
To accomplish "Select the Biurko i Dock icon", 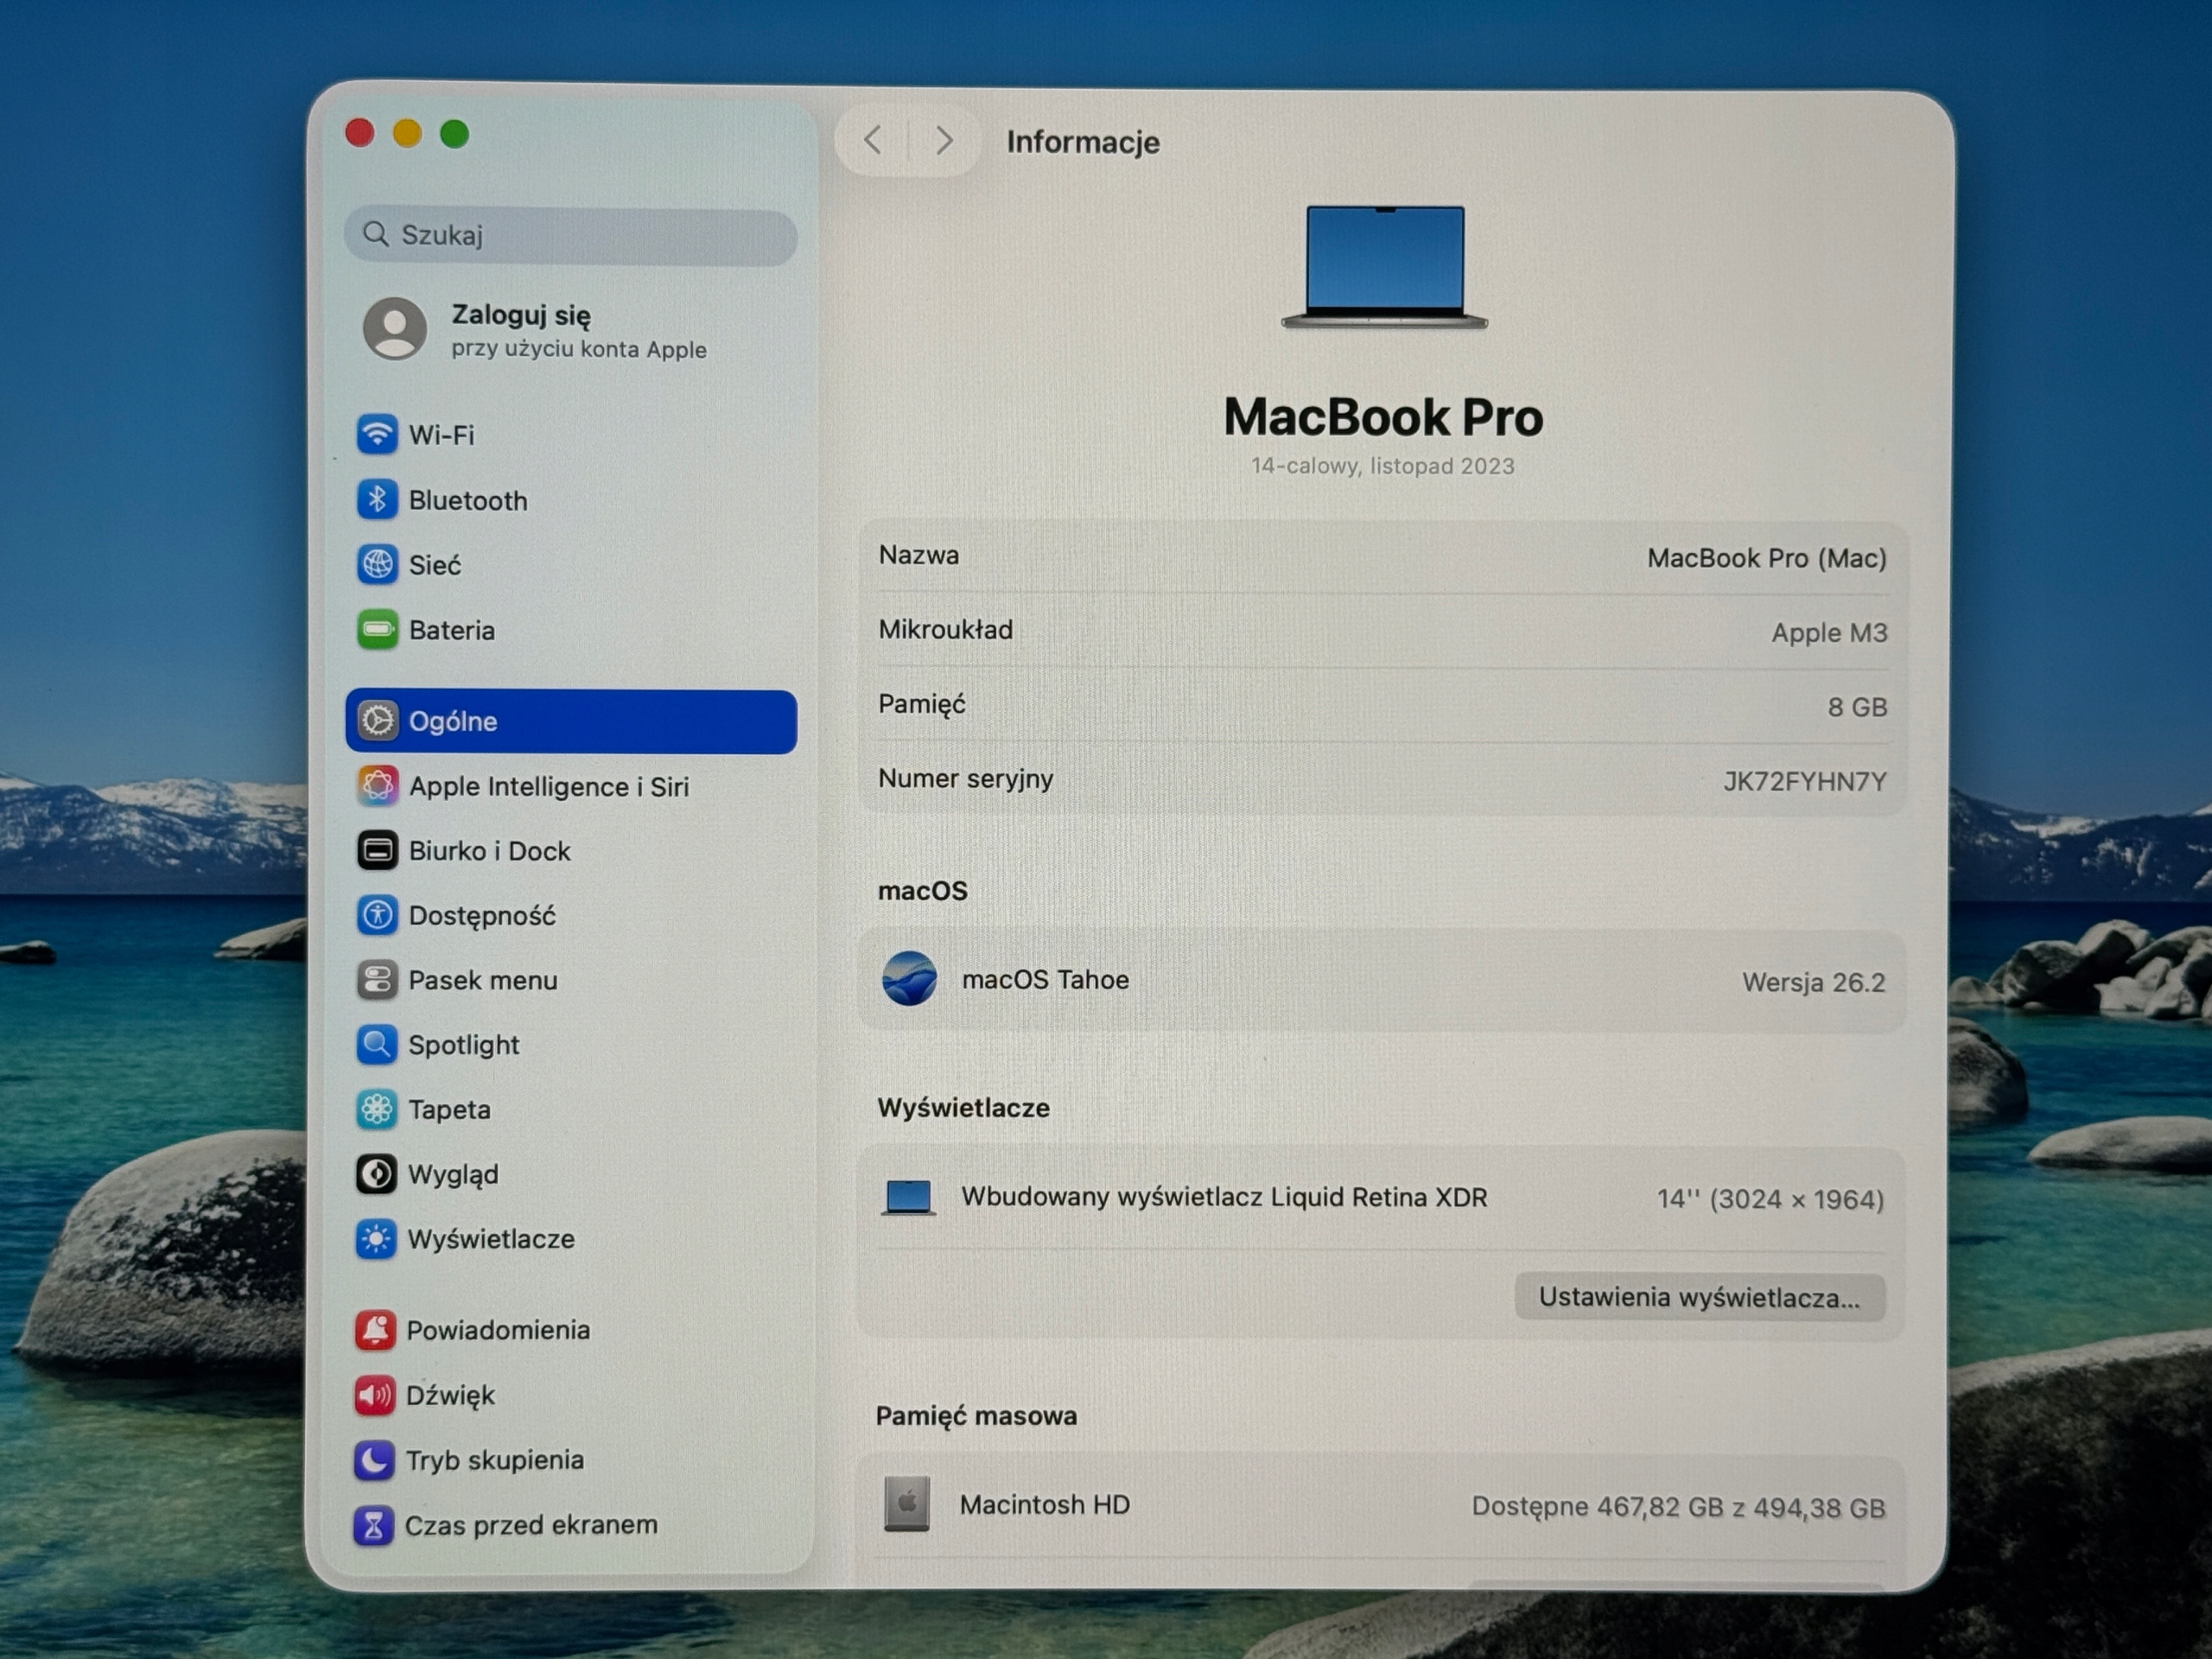I will coord(377,851).
